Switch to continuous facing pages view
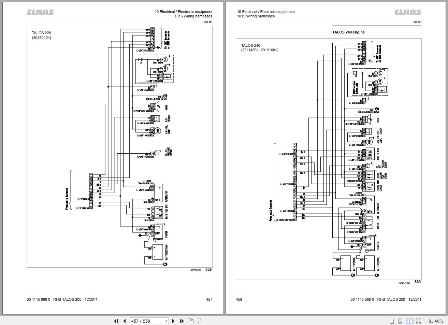This screenshot has width=448, height=325. (x=419, y=321)
